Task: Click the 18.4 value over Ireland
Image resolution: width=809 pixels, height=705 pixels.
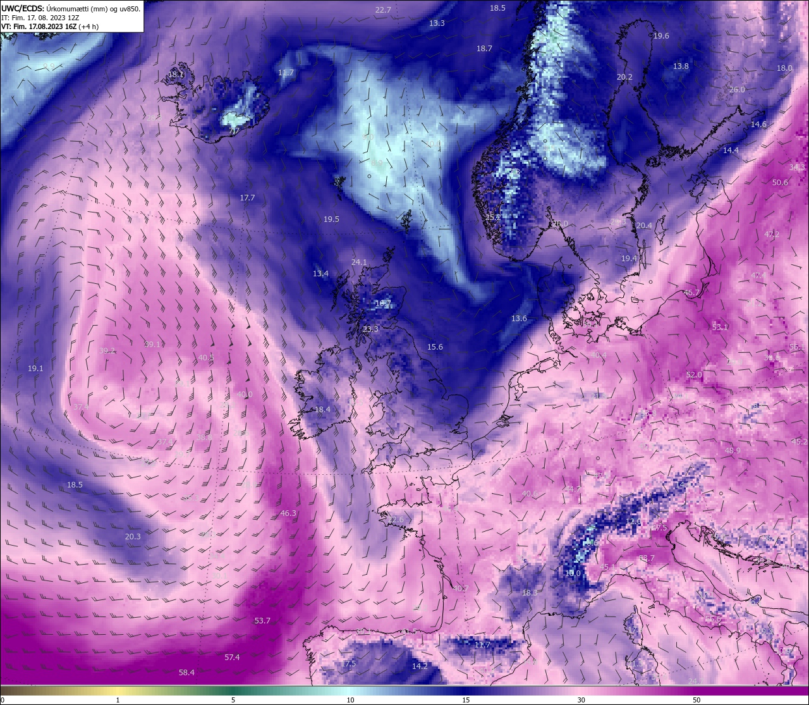Action: [x=322, y=410]
